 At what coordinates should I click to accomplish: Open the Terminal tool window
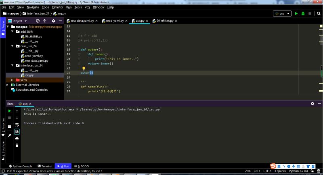tap(45, 166)
